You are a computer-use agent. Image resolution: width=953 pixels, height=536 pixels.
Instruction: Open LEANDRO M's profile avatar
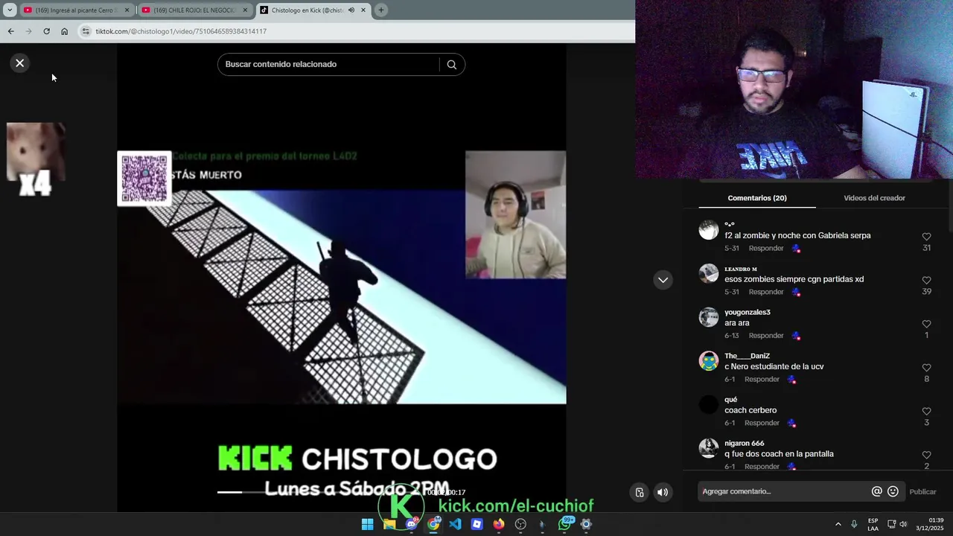[709, 274]
